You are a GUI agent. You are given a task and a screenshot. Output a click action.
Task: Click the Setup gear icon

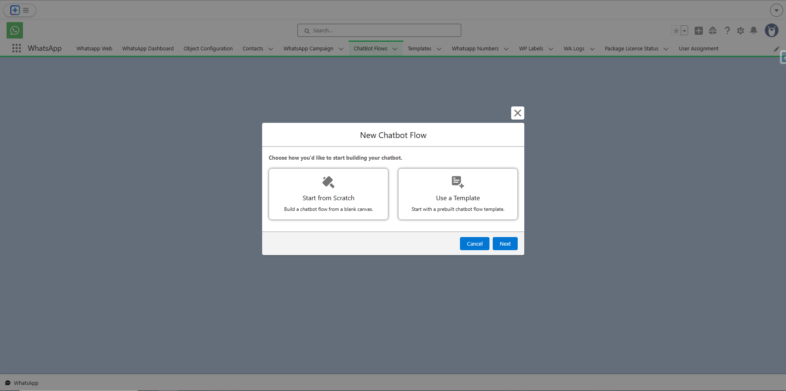tap(741, 30)
